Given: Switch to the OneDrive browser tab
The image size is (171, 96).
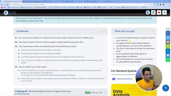Looking at the screenshot, I should tap(96, 2).
